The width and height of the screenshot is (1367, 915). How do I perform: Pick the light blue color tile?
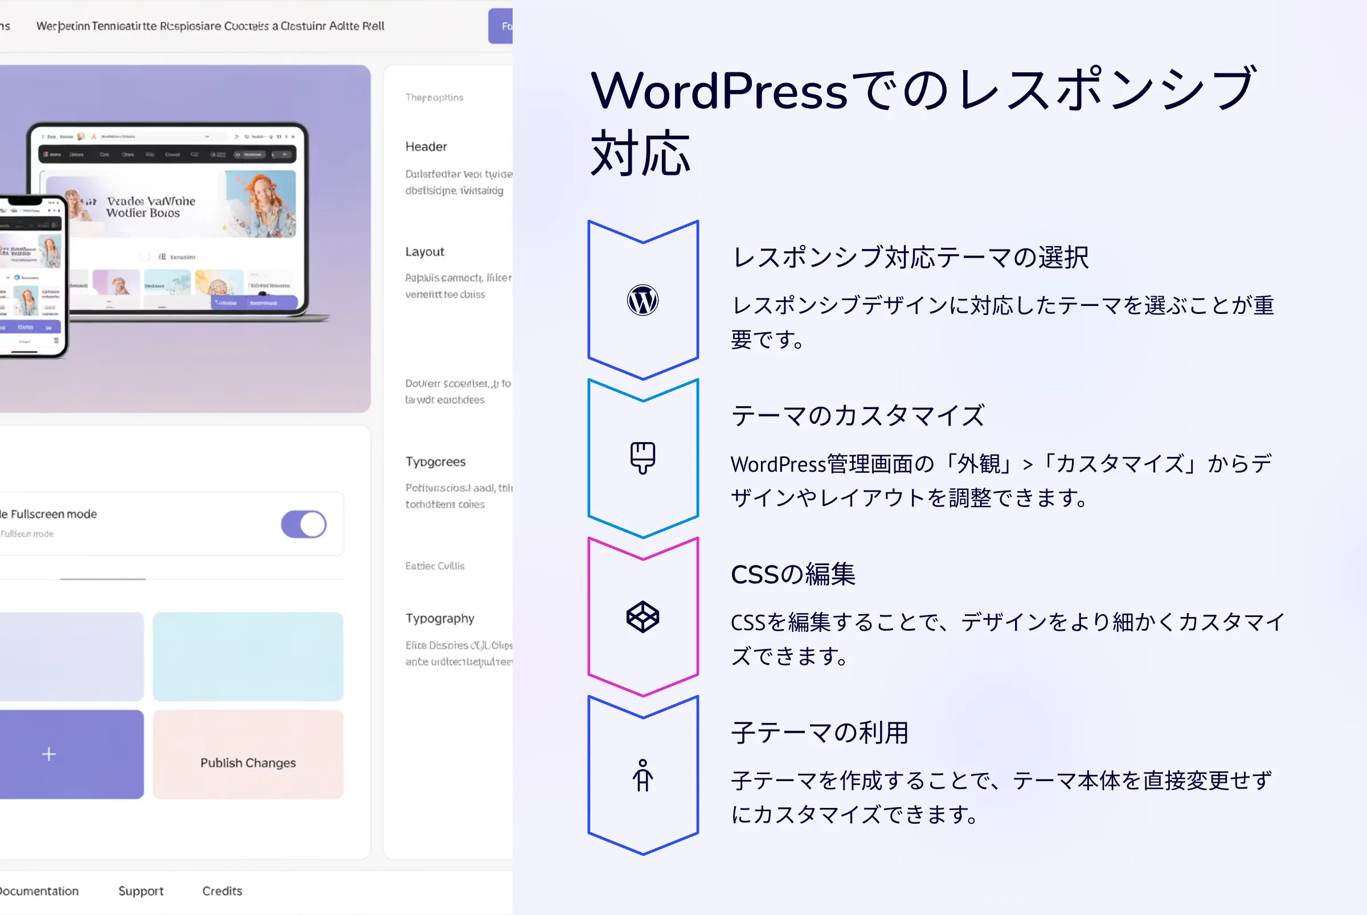pos(248,656)
